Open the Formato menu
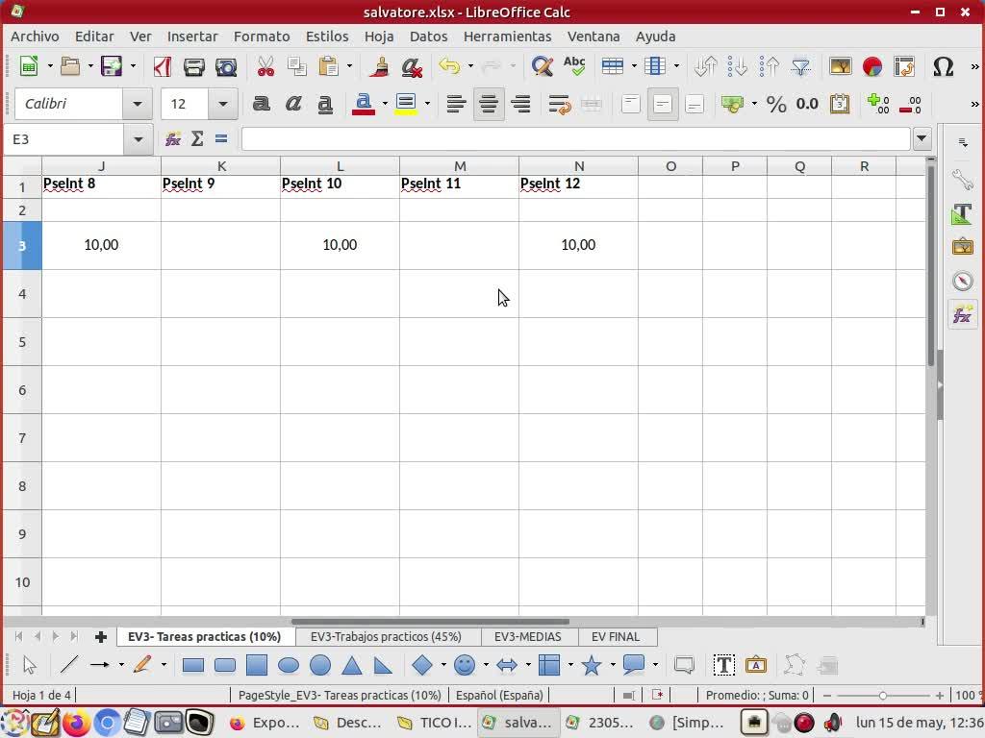This screenshot has width=985, height=738. pyautogui.click(x=262, y=37)
